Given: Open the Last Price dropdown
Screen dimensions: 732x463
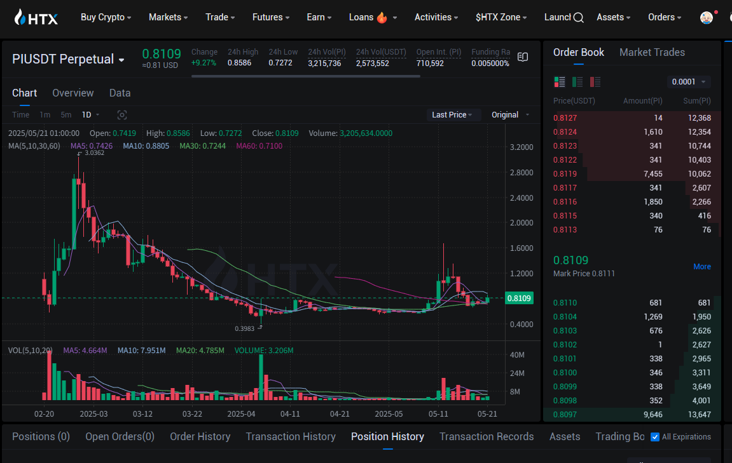Looking at the screenshot, I should coord(452,115).
